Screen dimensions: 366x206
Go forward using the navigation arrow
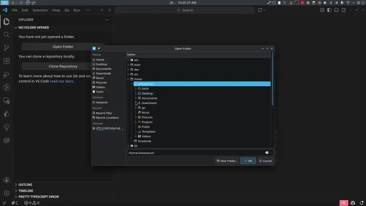point(109,10)
